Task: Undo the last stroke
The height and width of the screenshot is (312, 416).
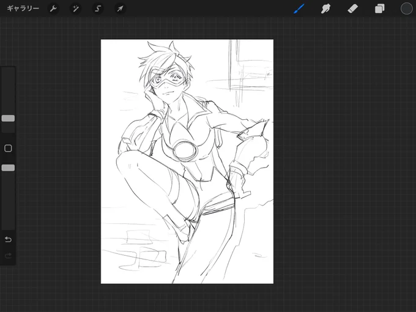Action: pyautogui.click(x=8, y=240)
